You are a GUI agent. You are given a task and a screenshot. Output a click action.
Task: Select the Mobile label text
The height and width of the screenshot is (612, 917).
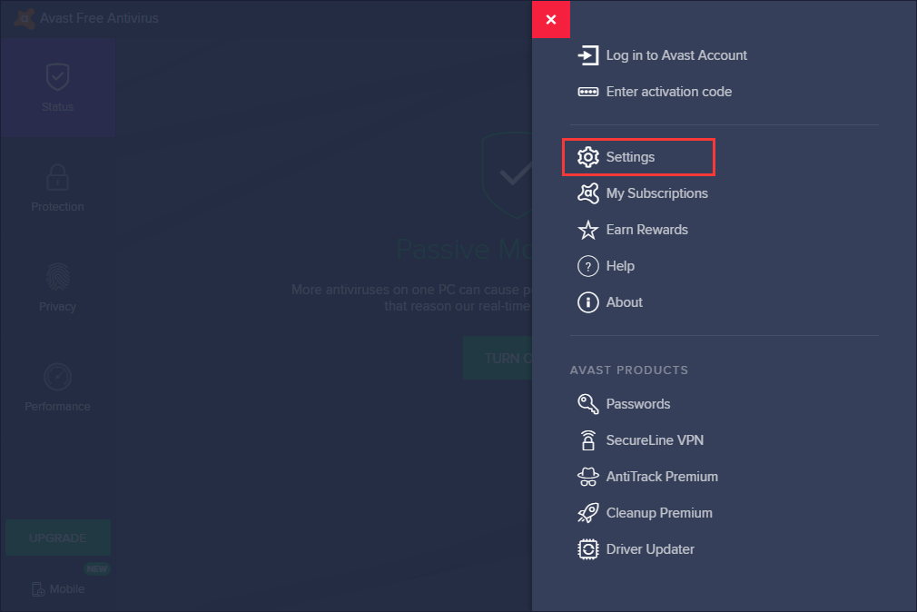(x=66, y=589)
